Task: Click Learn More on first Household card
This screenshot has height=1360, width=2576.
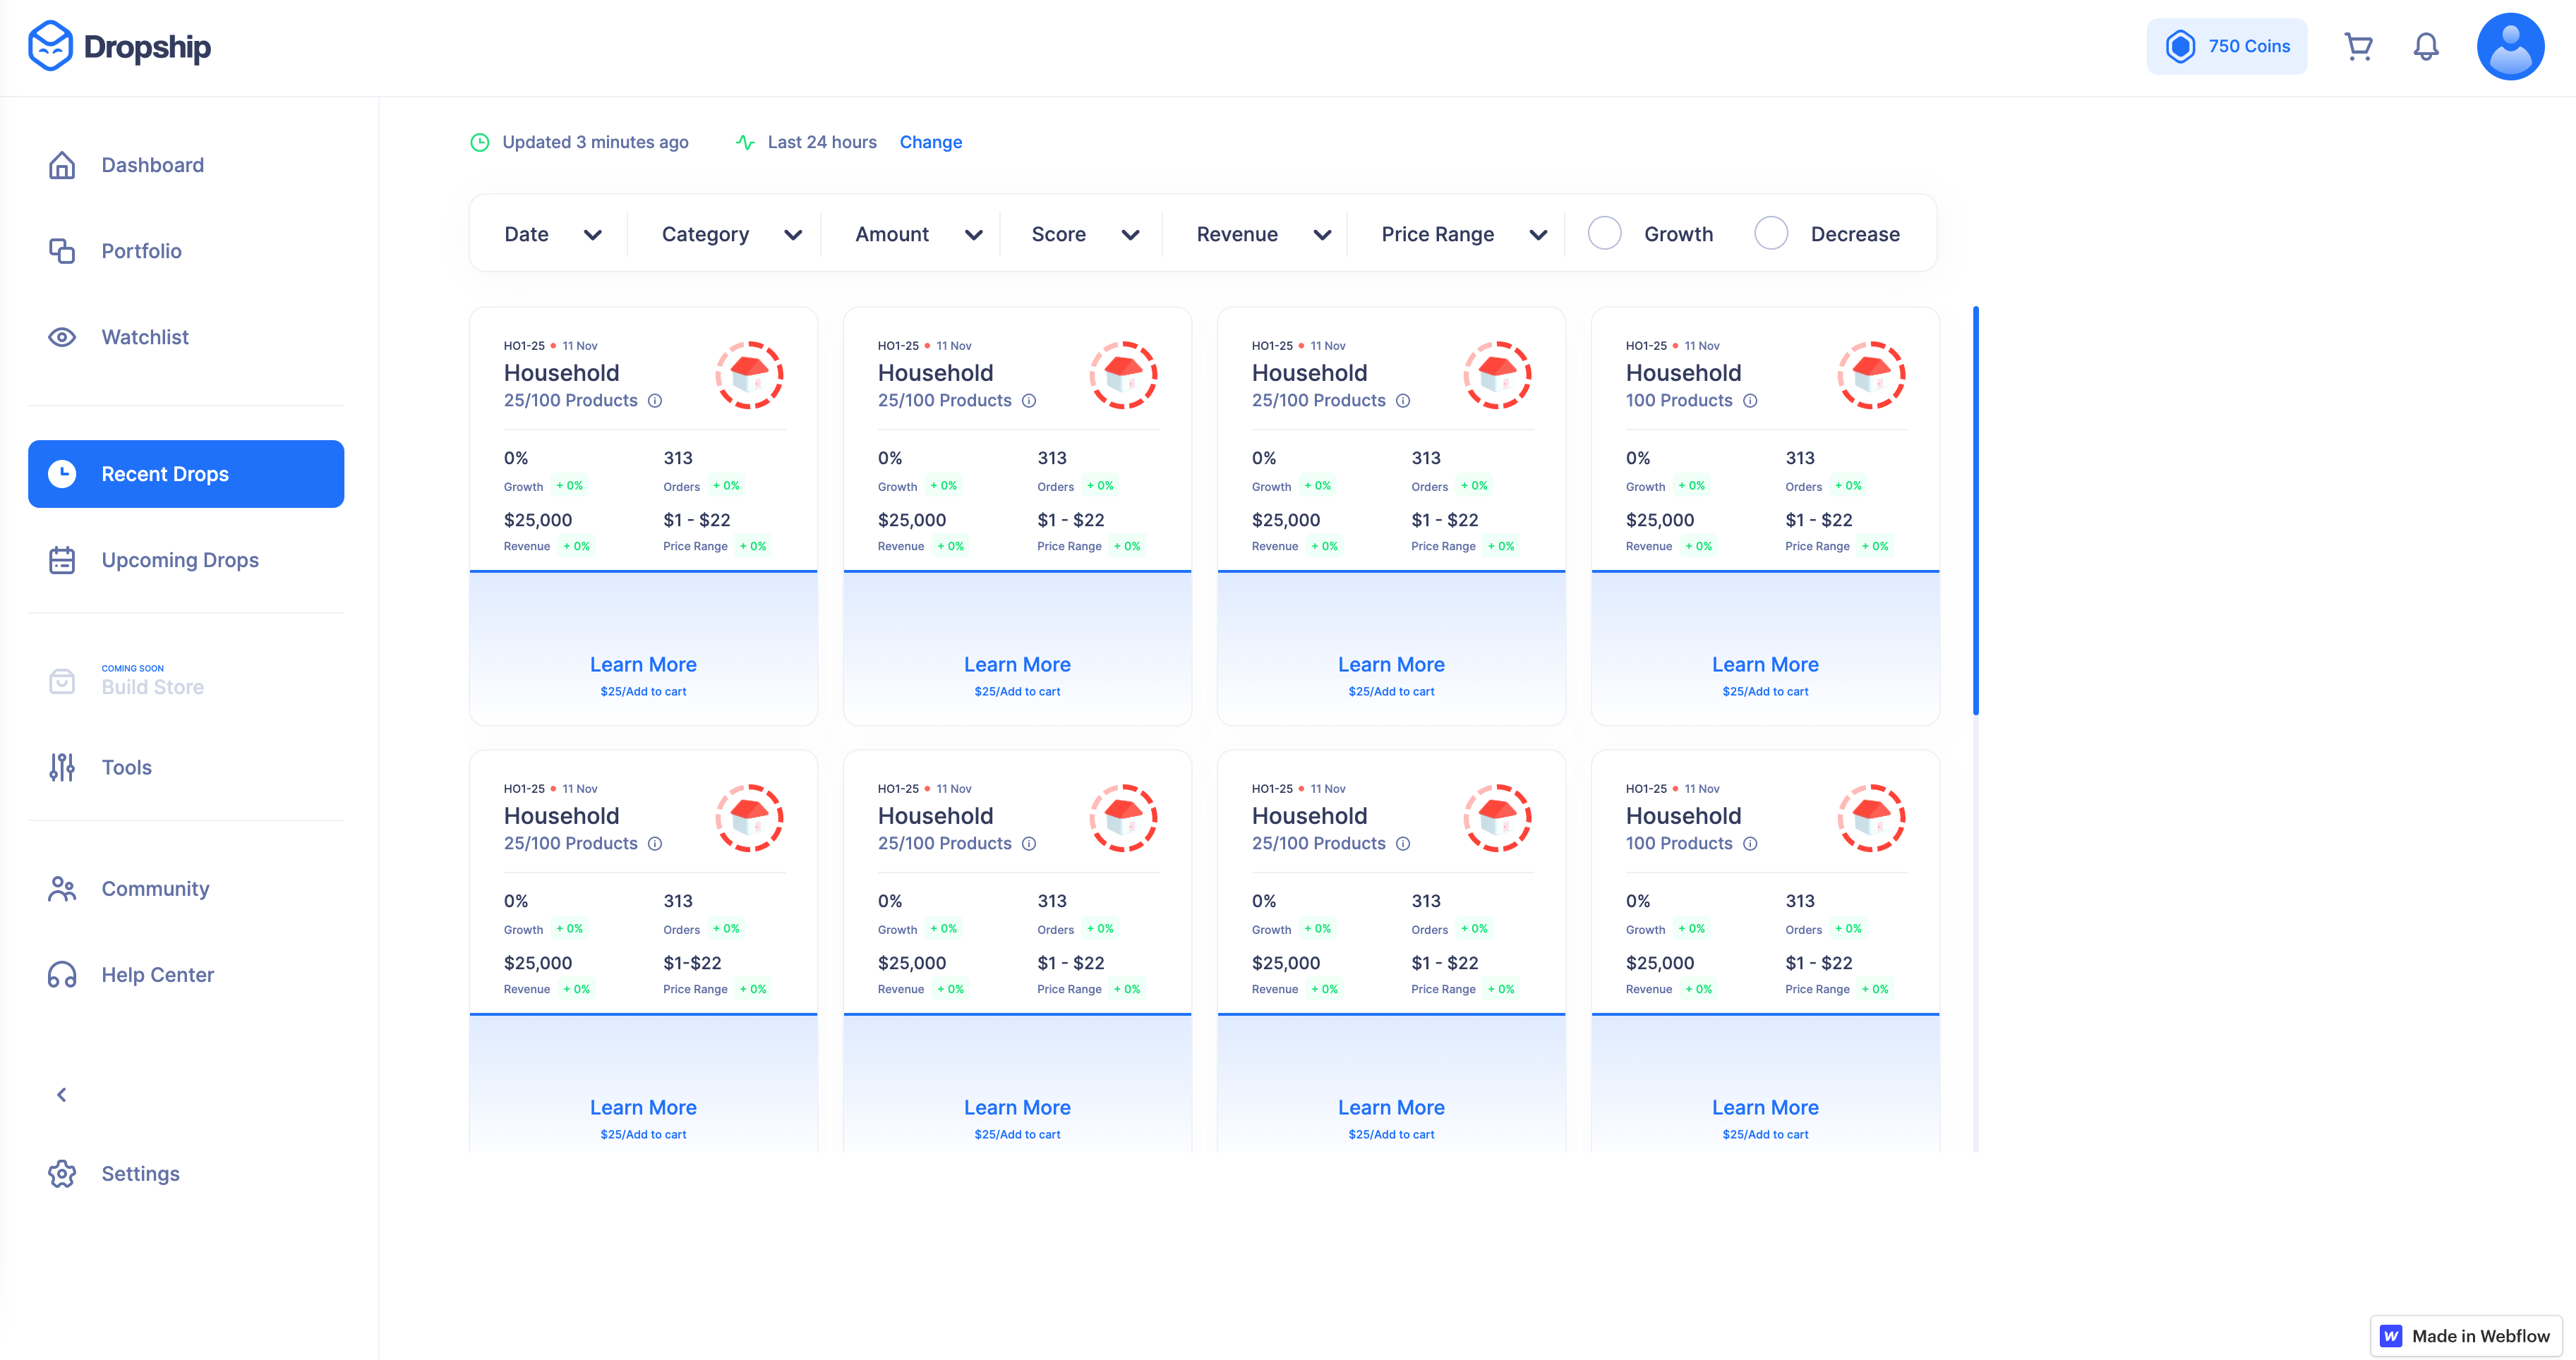Action: 643,664
